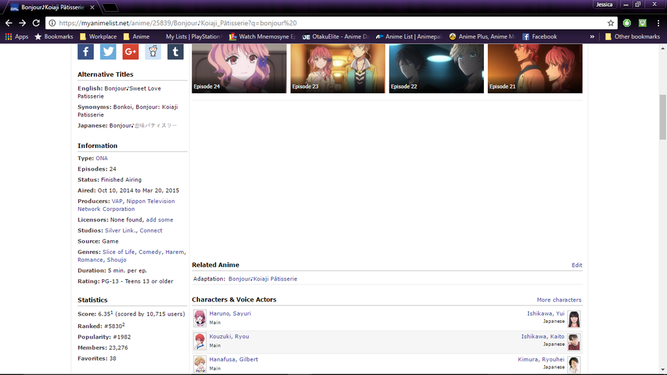This screenshot has height=375, width=667.
Task: Open Ishikawa Yui voice actor photo
Action: pyautogui.click(x=574, y=319)
